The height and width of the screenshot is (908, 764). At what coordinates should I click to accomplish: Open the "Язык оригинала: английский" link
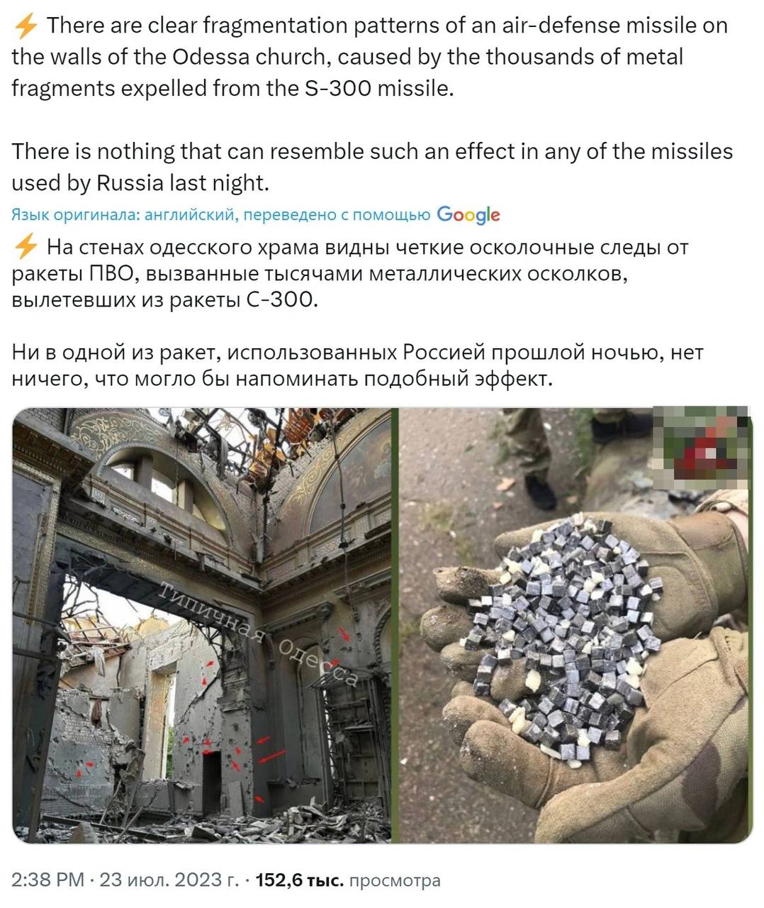tap(125, 216)
